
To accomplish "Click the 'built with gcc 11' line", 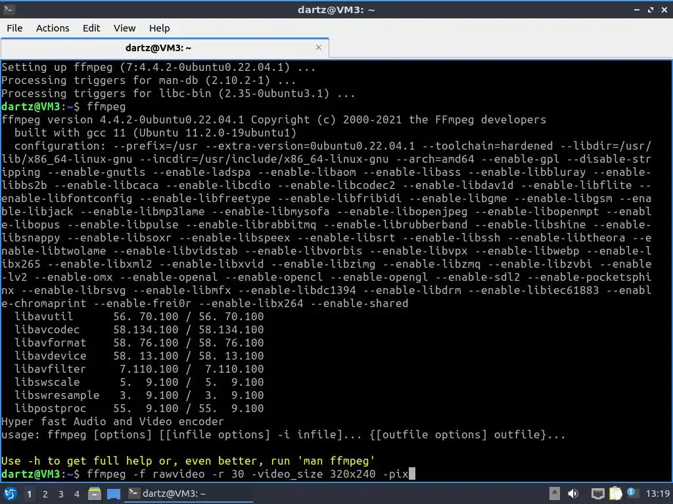I will 155,133.
